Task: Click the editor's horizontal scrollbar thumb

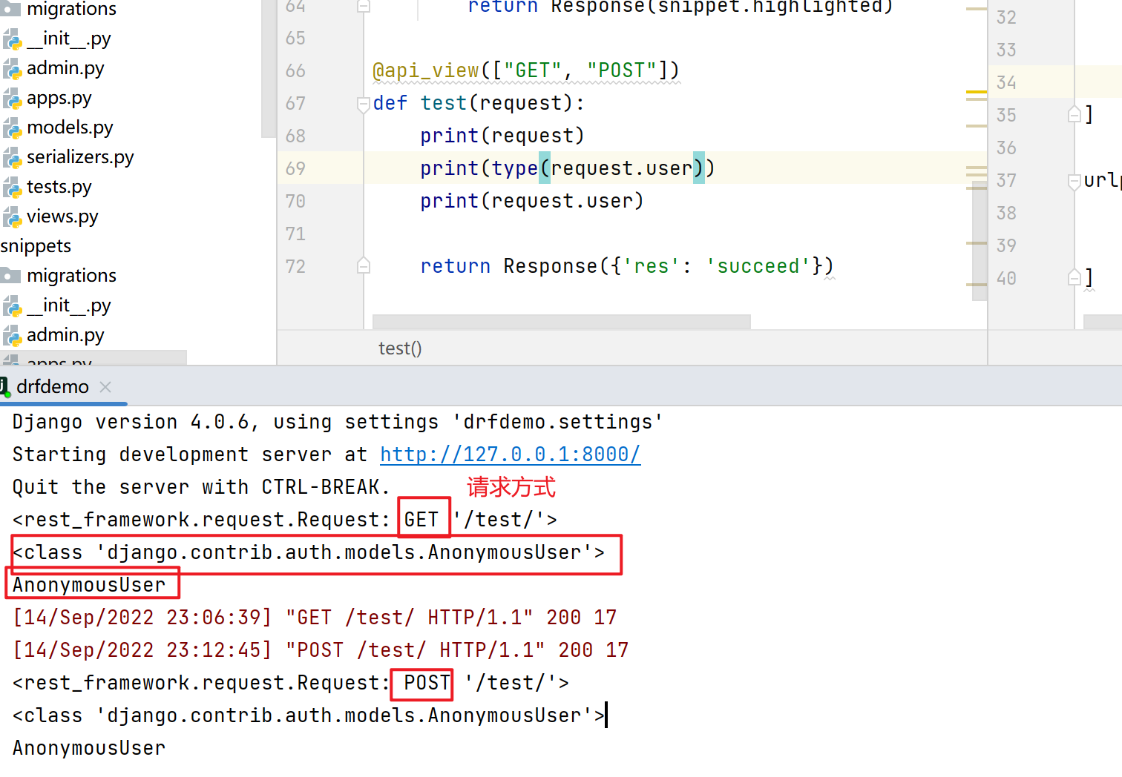Action: [x=561, y=322]
